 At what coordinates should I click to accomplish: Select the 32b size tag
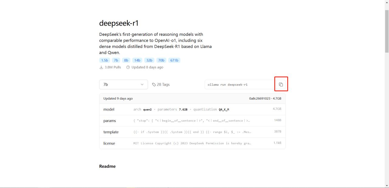click(149, 60)
